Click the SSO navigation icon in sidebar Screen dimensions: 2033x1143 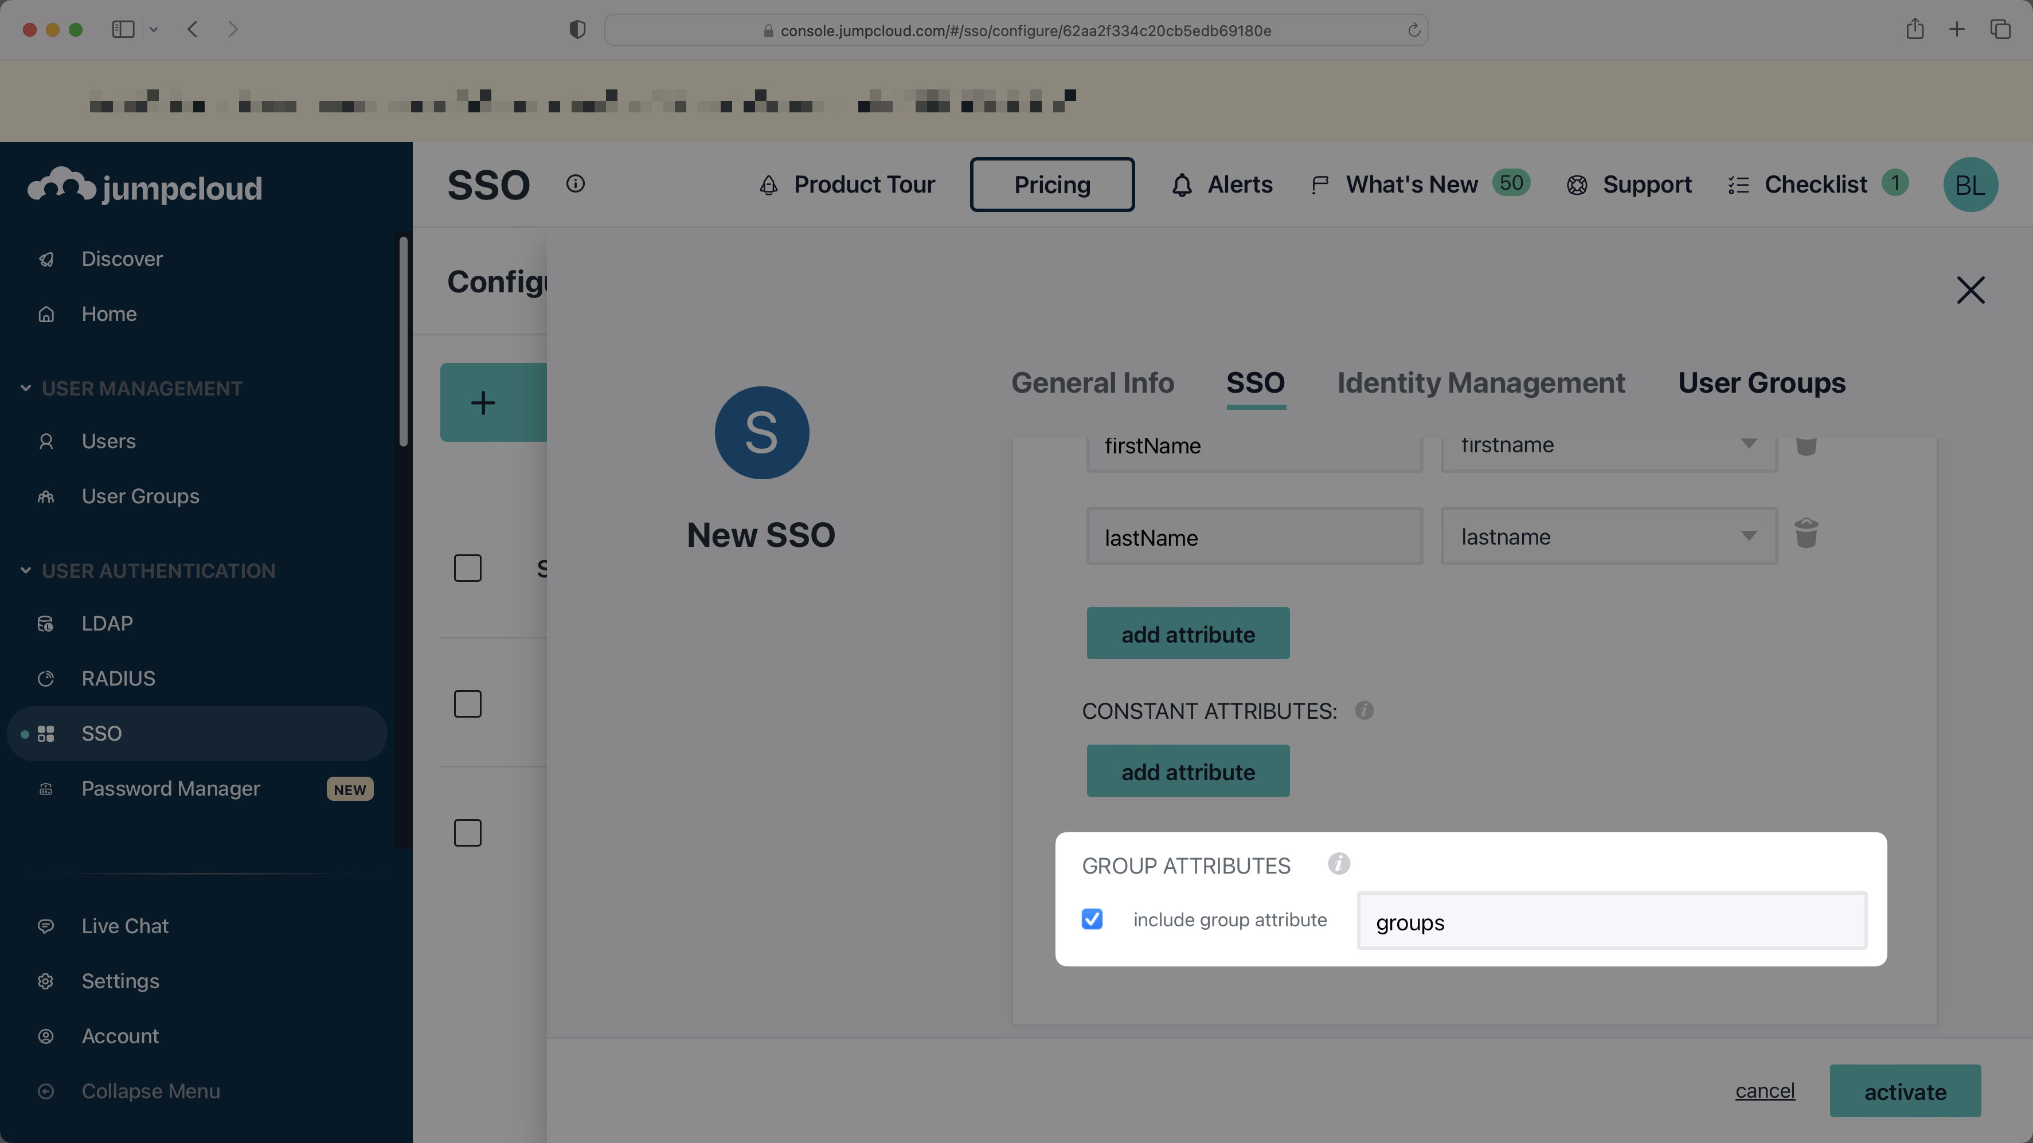pyautogui.click(x=45, y=733)
